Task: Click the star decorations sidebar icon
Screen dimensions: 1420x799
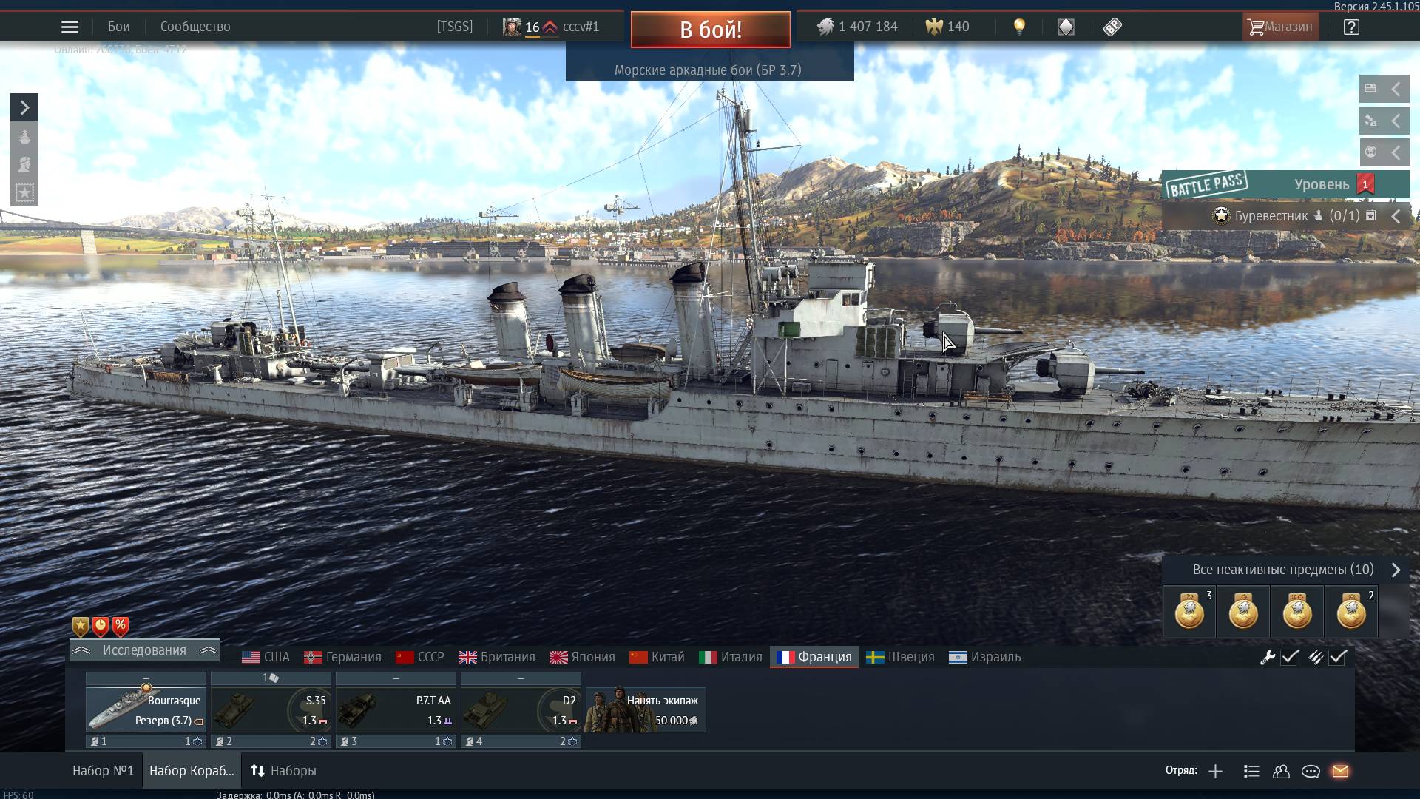Action: click(24, 193)
